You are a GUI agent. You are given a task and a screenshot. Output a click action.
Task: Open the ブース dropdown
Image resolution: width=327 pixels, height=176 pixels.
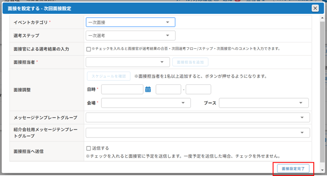coord(264,103)
